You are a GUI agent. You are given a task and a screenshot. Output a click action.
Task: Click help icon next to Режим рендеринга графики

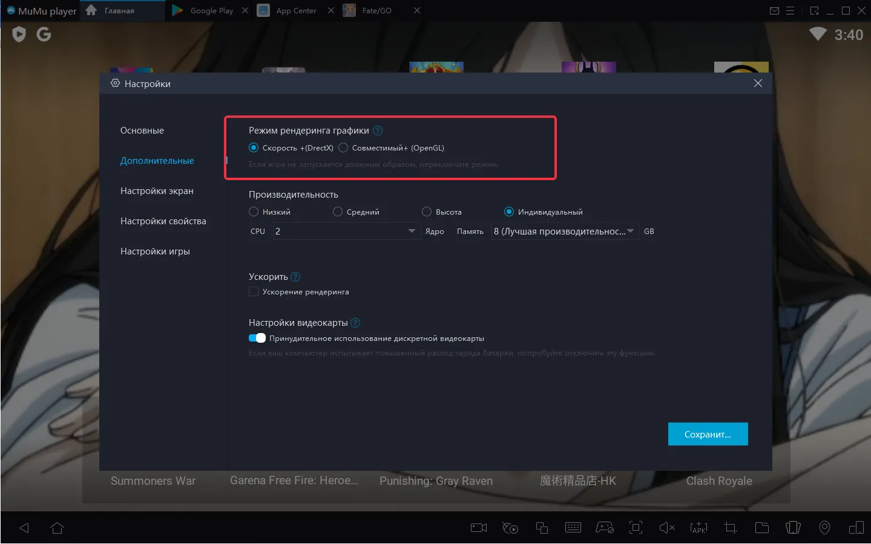[x=378, y=131]
